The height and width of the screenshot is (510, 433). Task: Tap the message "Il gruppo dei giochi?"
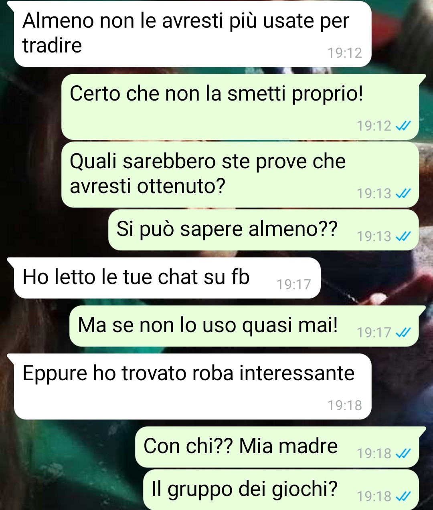pos(281,490)
